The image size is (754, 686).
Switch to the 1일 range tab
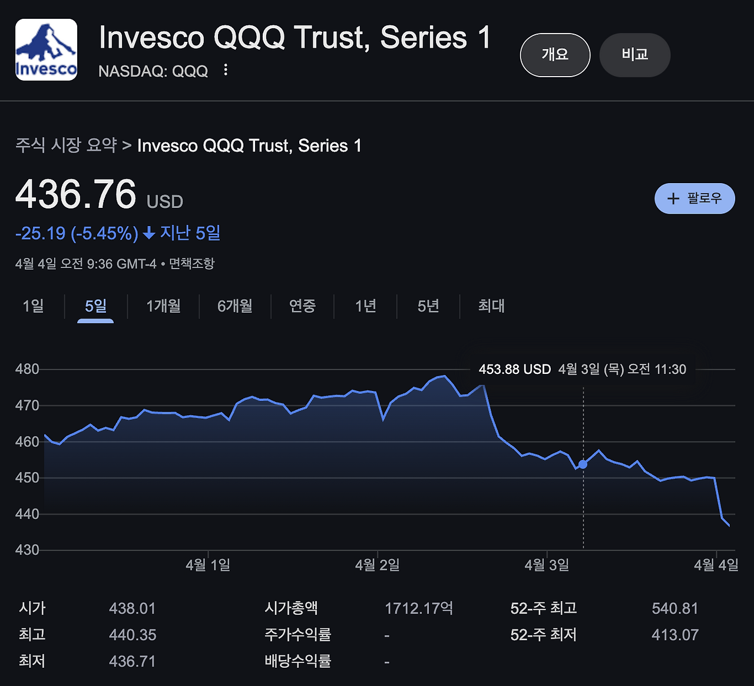33,306
